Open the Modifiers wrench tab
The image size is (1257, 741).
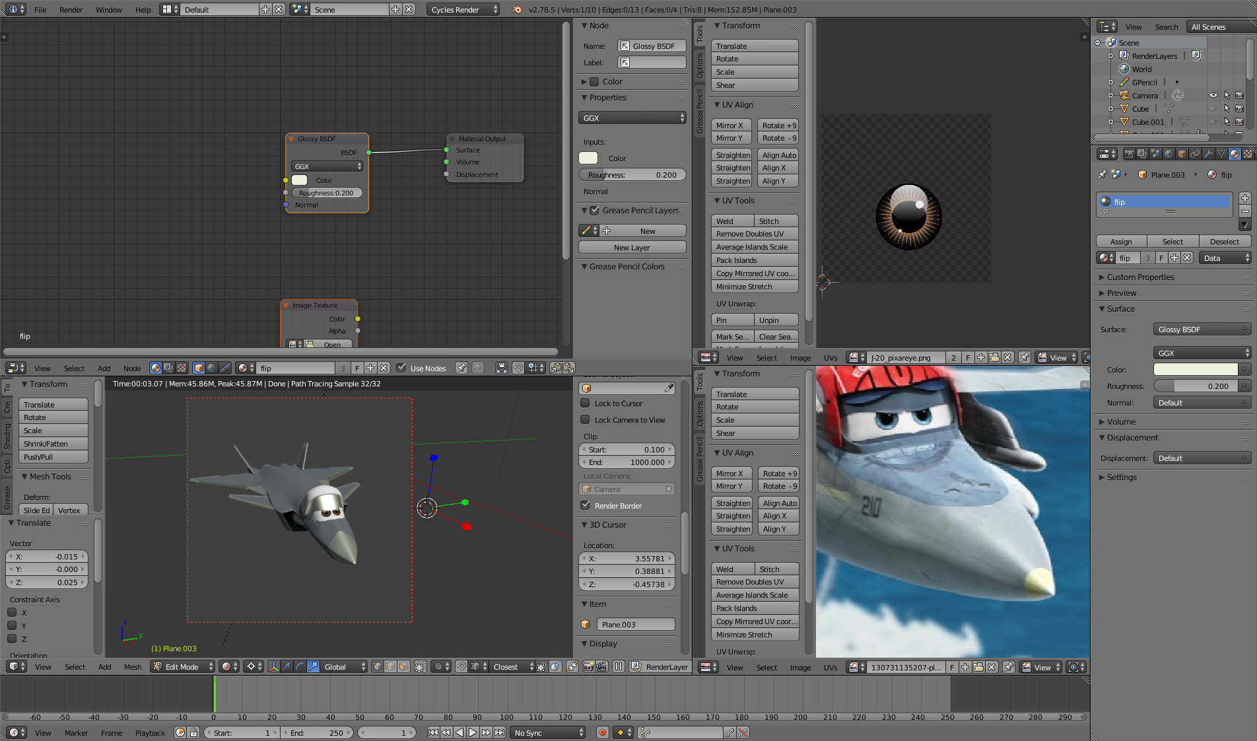[1208, 154]
